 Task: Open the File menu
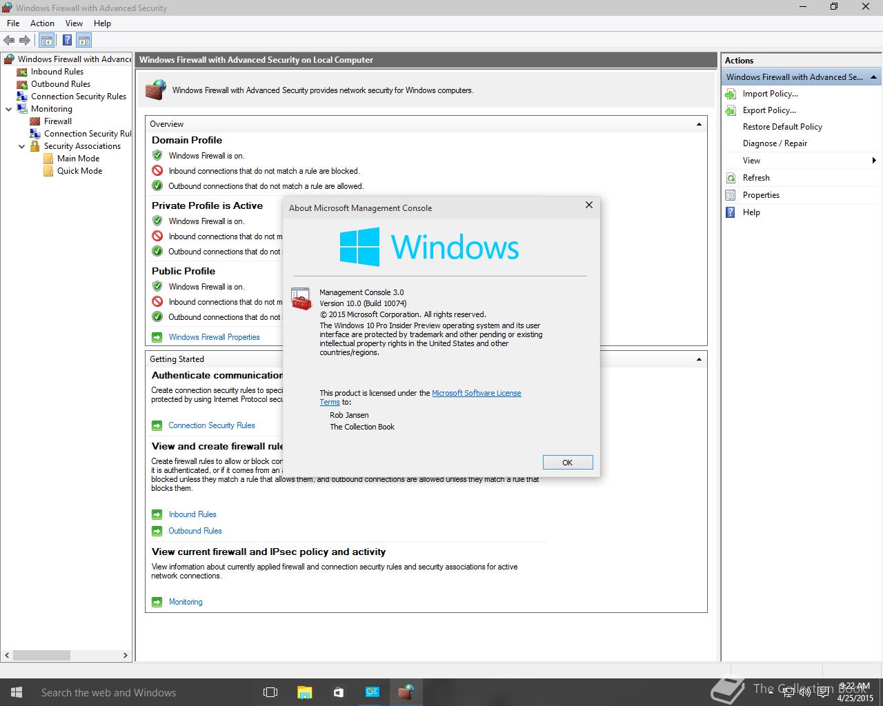(13, 23)
